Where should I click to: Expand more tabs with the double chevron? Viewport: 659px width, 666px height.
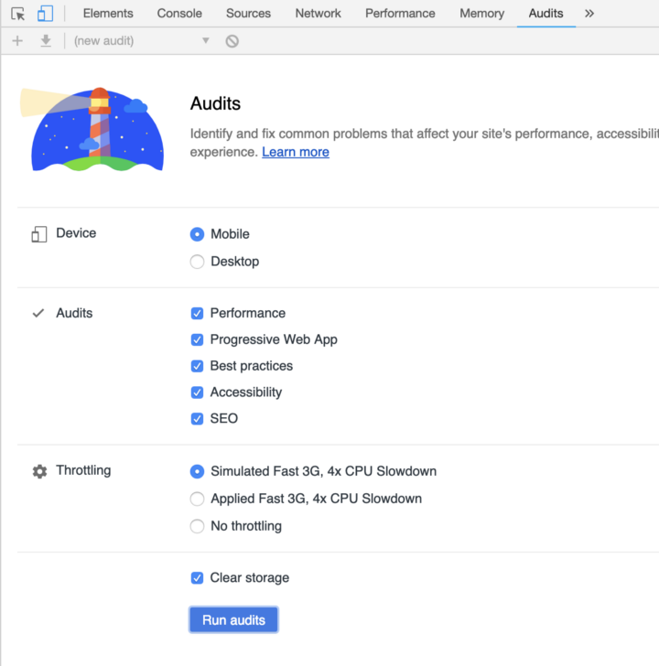click(x=589, y=14)
